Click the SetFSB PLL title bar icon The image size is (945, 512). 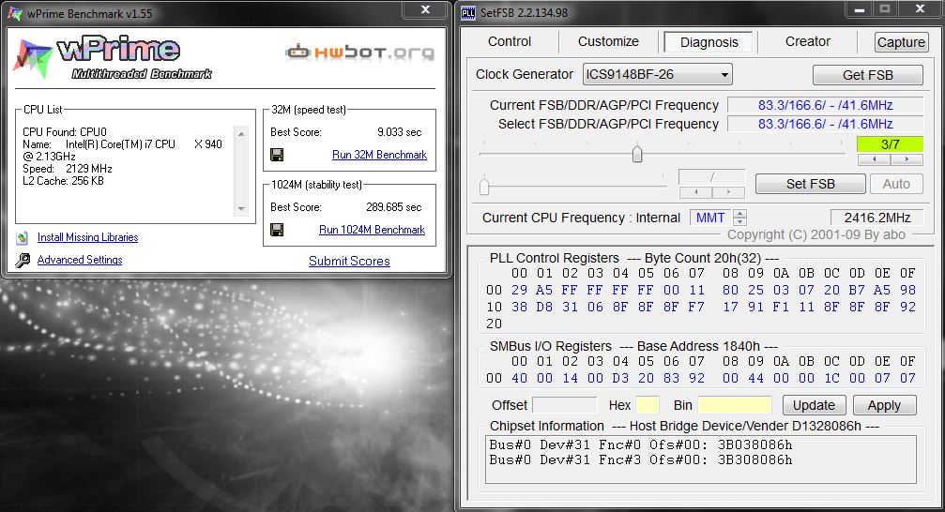[x=468, y=12]
